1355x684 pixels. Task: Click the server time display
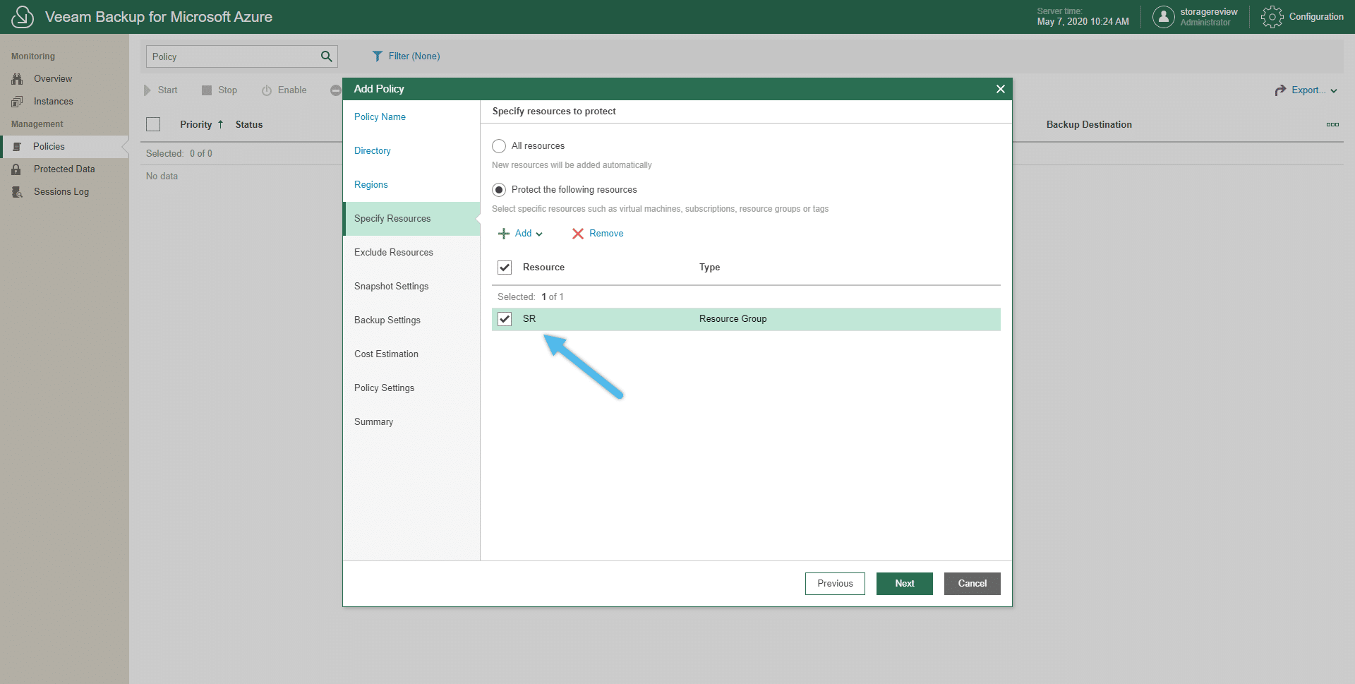[x=1083, y=17]
